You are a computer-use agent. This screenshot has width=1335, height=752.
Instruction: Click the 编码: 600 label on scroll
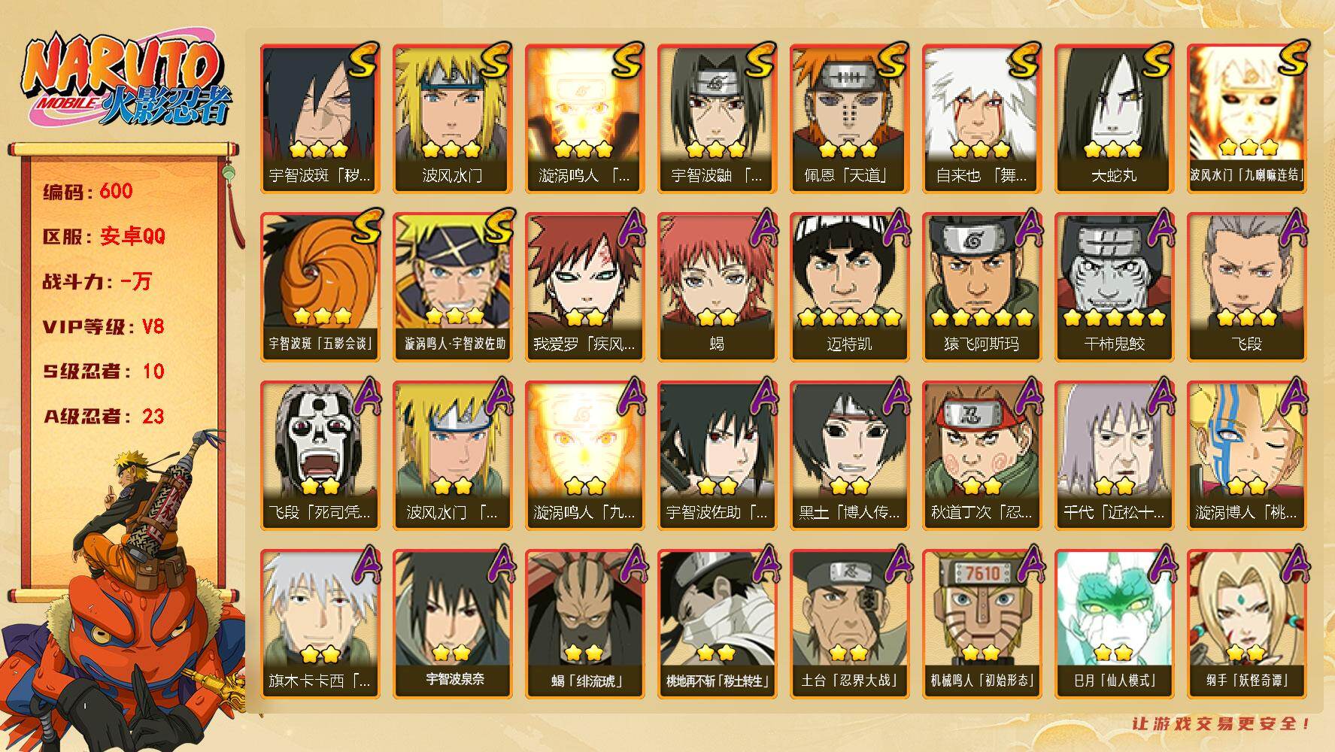88,191
